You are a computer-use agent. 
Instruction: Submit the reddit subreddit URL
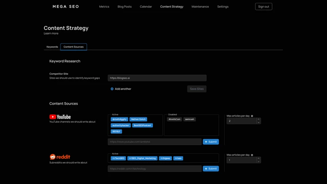[x=211, y=168]
